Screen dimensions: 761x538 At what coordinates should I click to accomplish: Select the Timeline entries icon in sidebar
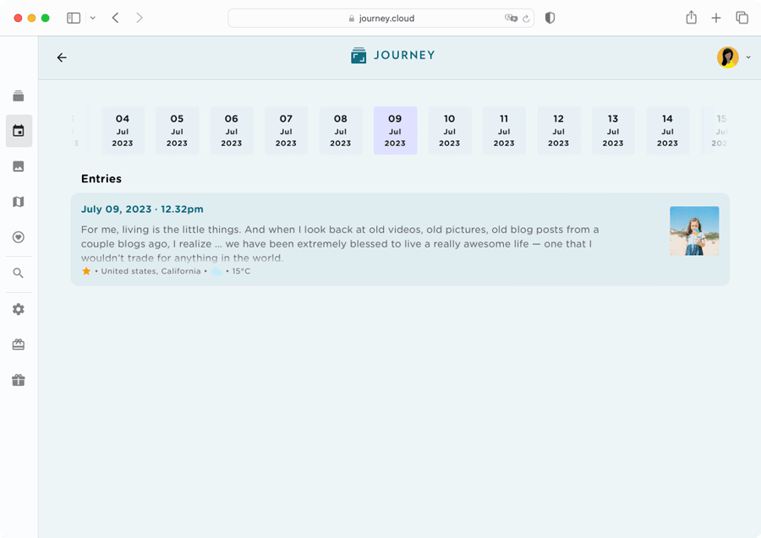[18, 95]
